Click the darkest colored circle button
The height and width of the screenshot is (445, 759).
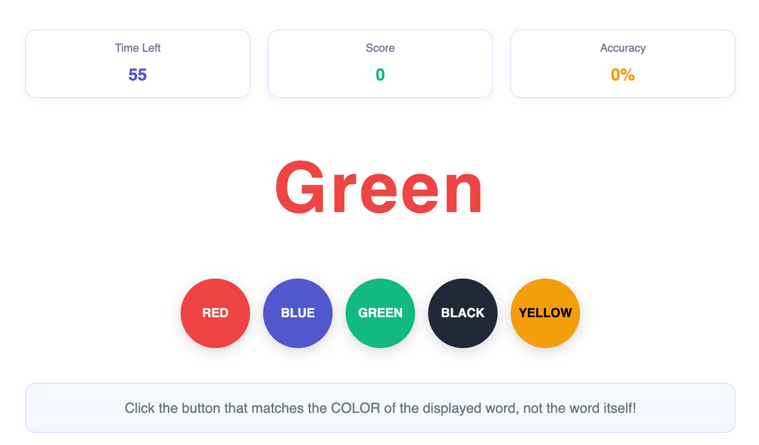463,313
